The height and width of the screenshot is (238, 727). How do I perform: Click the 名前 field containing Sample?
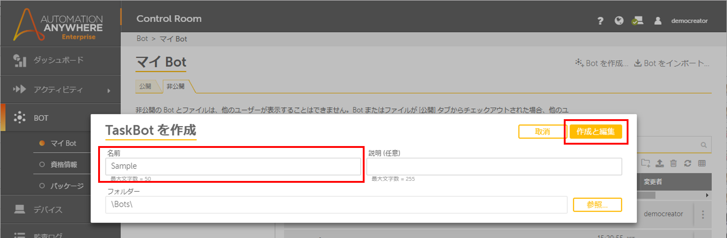point(233,166)
